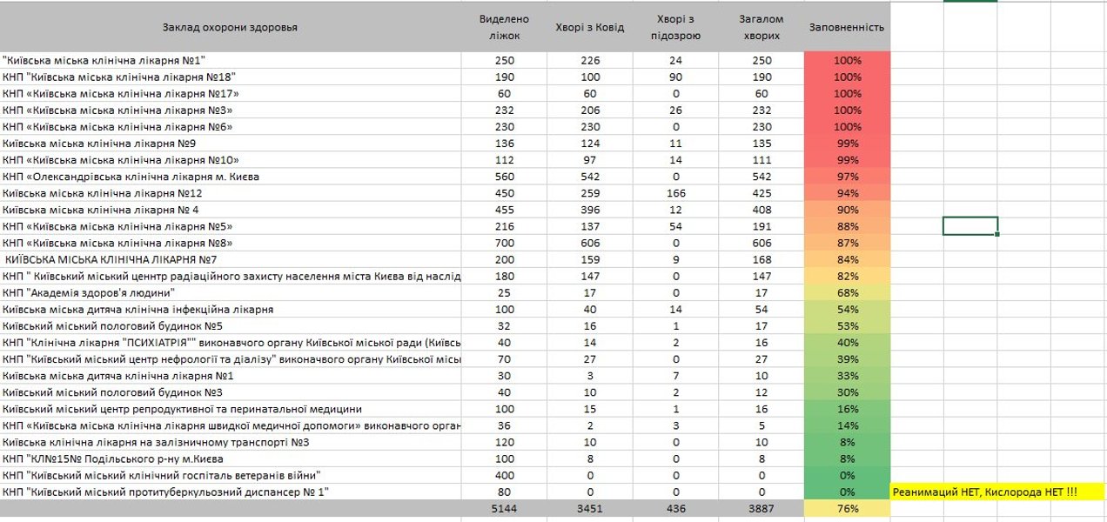Click the "Заклад охорони здоровья" column header
This screenshot has height=522, width=1107.
230,27
